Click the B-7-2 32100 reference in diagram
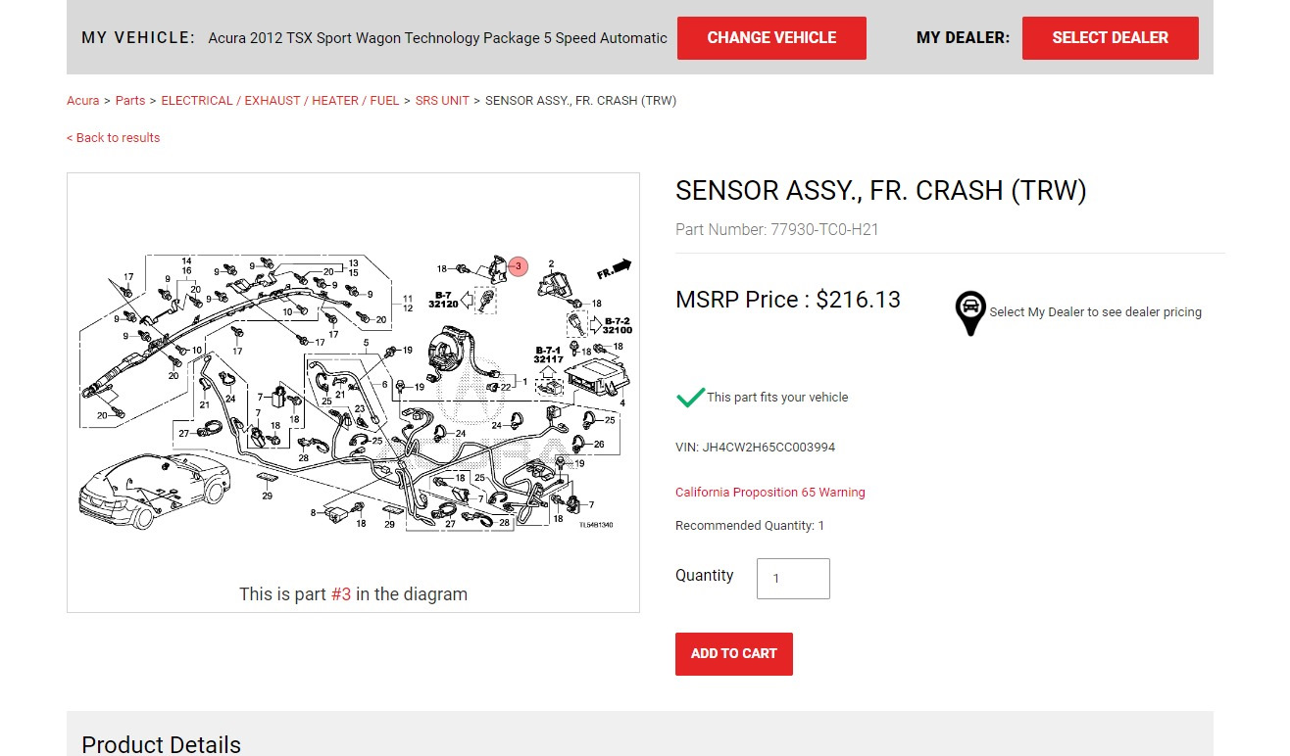 coord(617,326)
